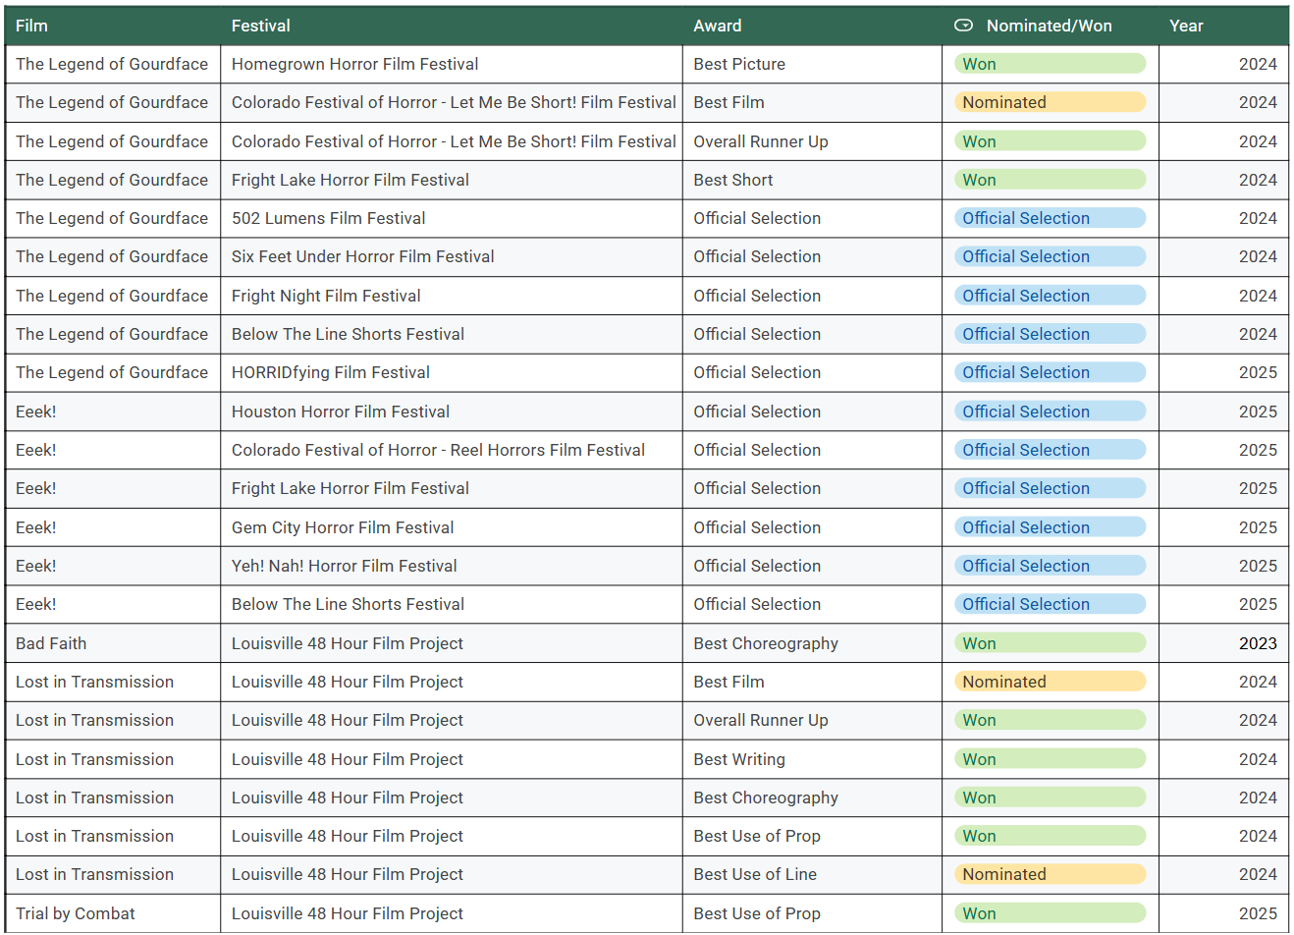Open Won chip in Bad Faith row
Viewport: 1294px width, 935px height.
1050,643
